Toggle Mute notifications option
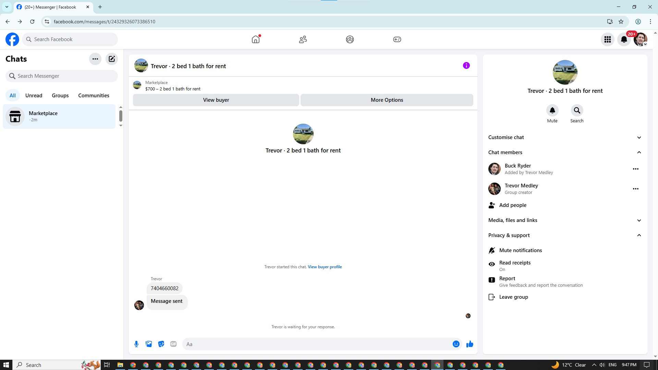Image resolution: width=658 pixels, height=370 pixels. point(520,250)
